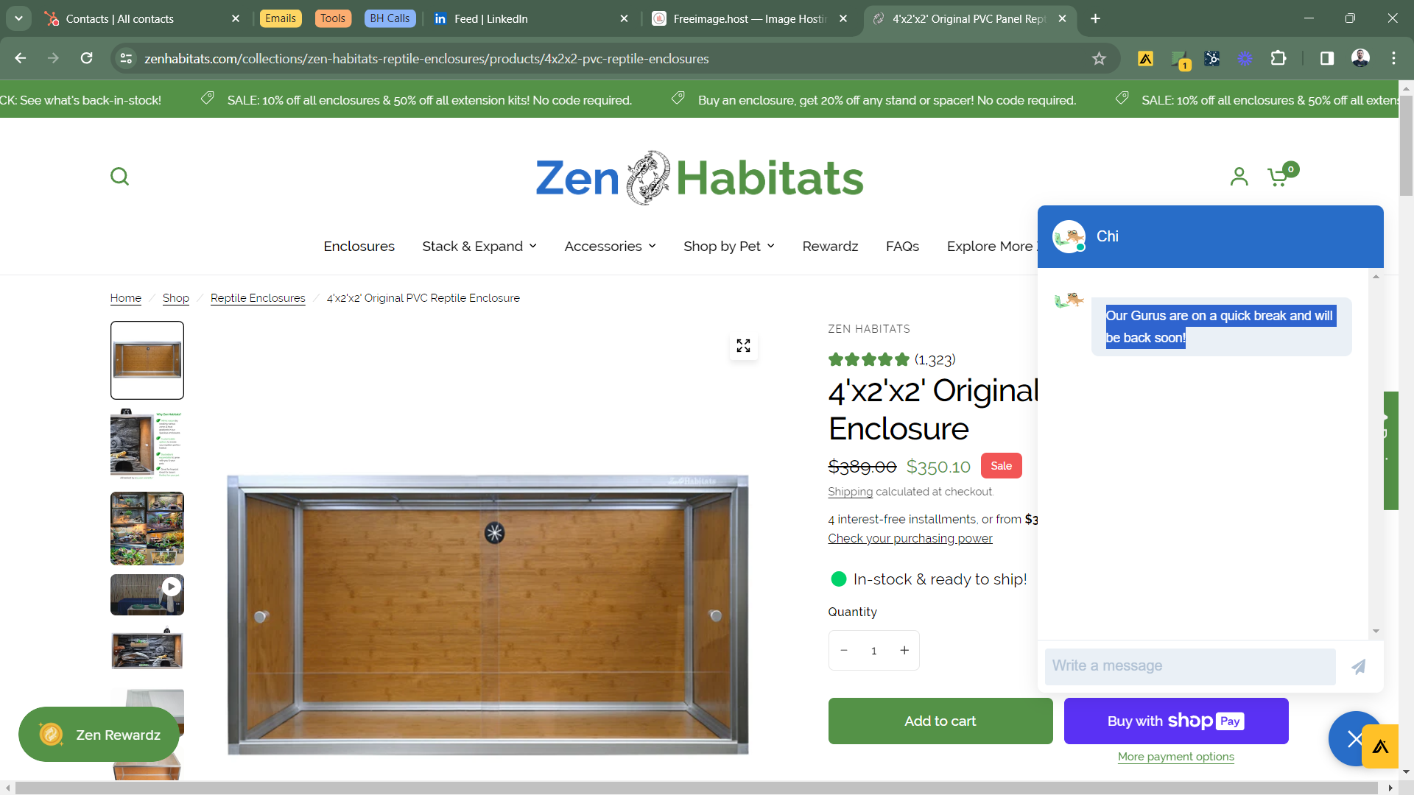This screenshot has width=1414, height=795.
Task: Go to Home breadcrumb link
Action: (126, 298)
